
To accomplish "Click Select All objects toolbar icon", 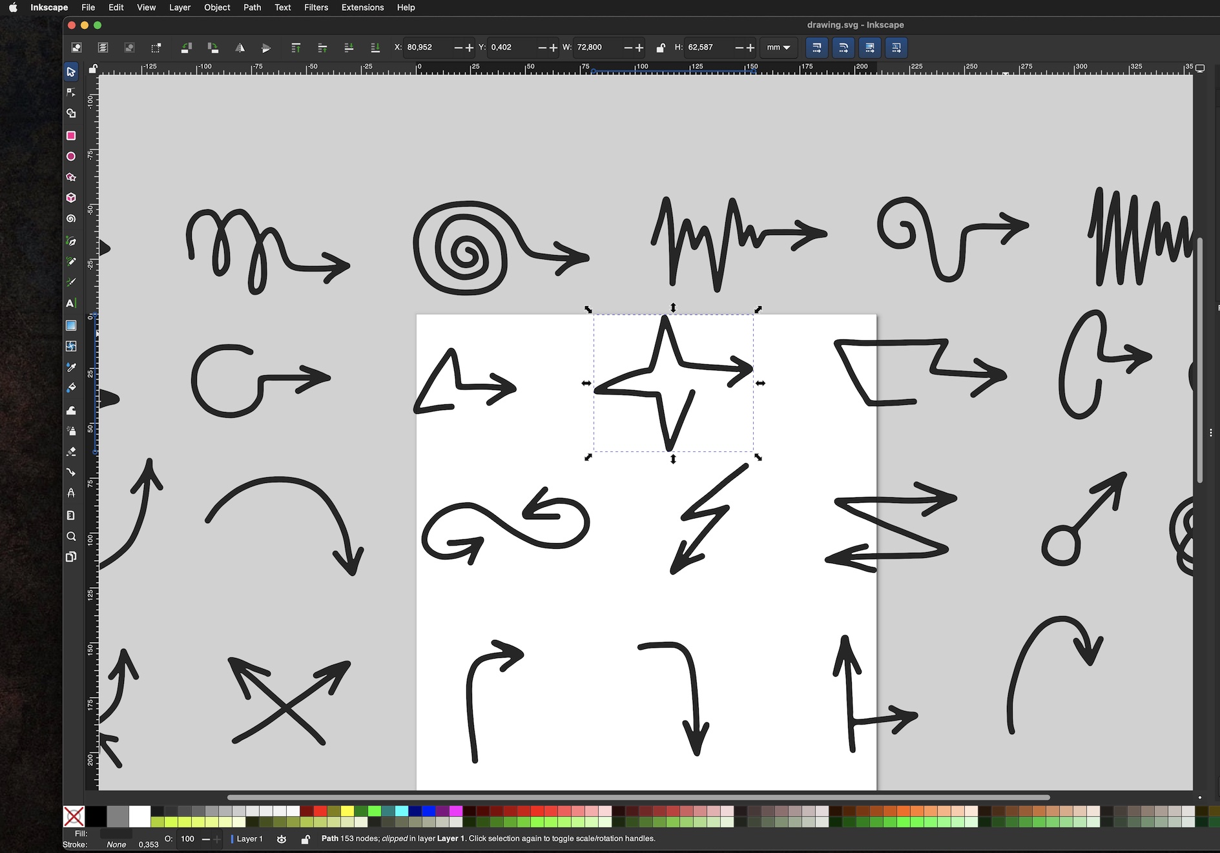I will click(x=76, y=48).
